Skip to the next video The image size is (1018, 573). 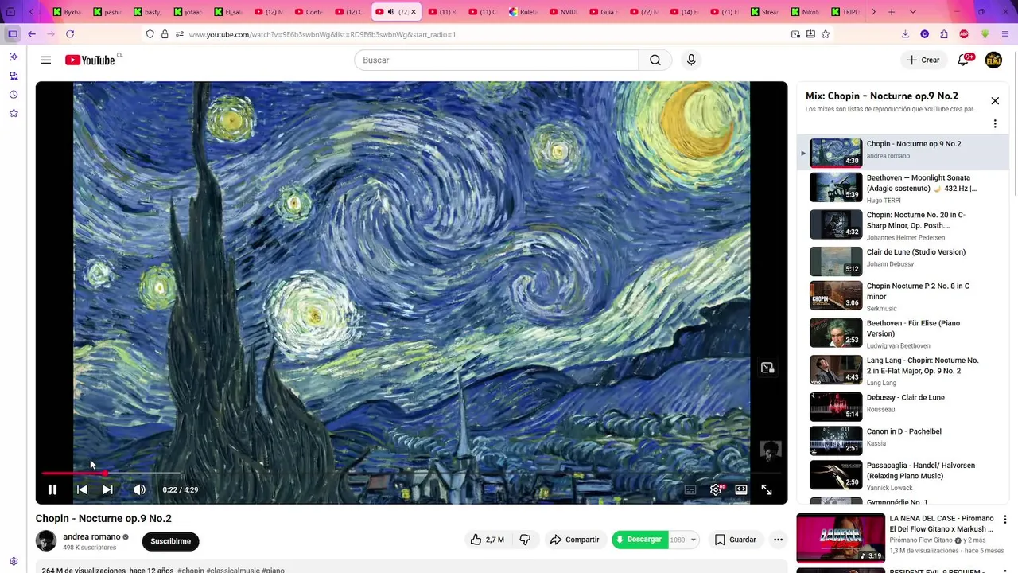[107, 489]
